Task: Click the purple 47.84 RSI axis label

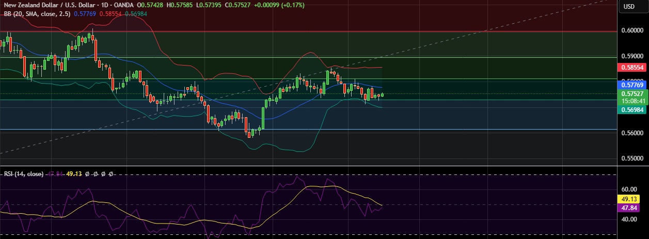Action: click(x=628, y=208)
